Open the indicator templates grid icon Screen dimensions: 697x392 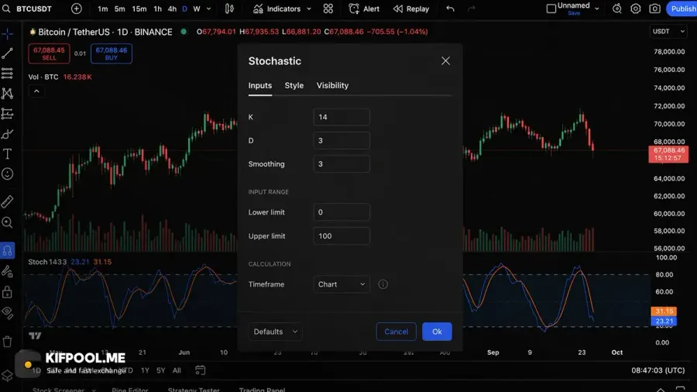pos(328,9)
